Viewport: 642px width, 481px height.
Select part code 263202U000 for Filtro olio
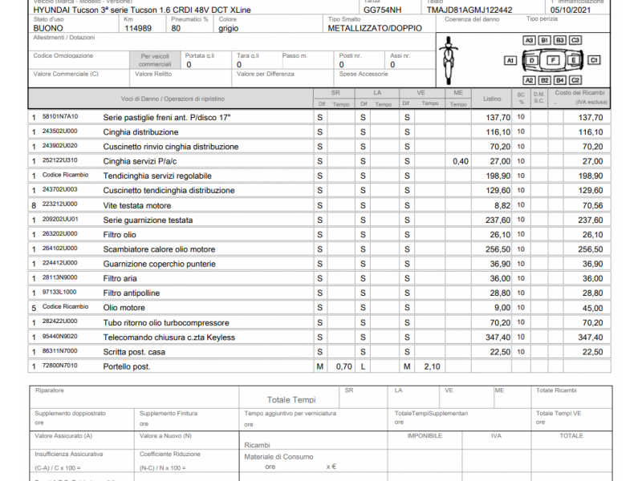59,233
